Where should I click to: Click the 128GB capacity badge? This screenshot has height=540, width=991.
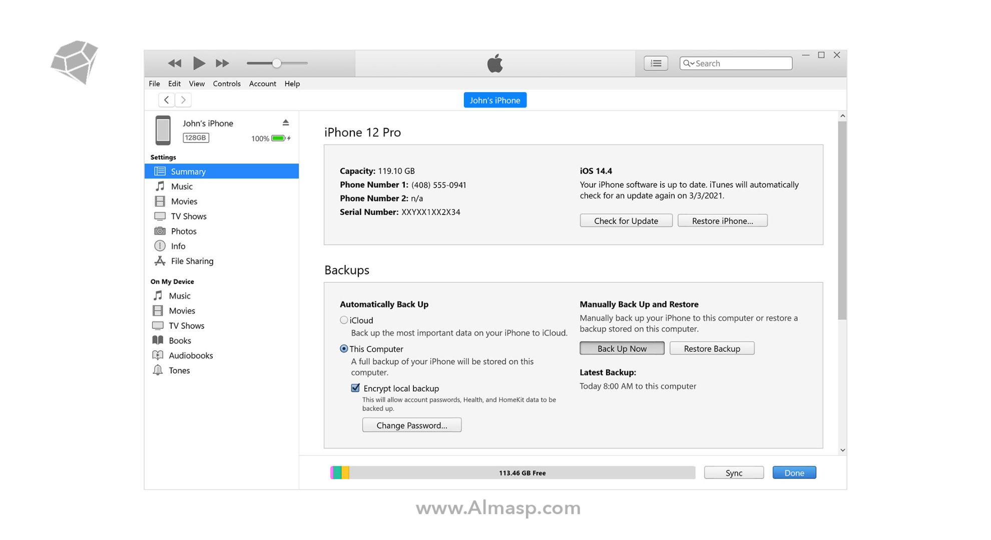pos(196,137)
